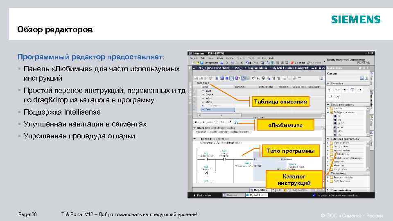Click the vertical Instructions side tab
393x221 pixels.
(372, 100)
